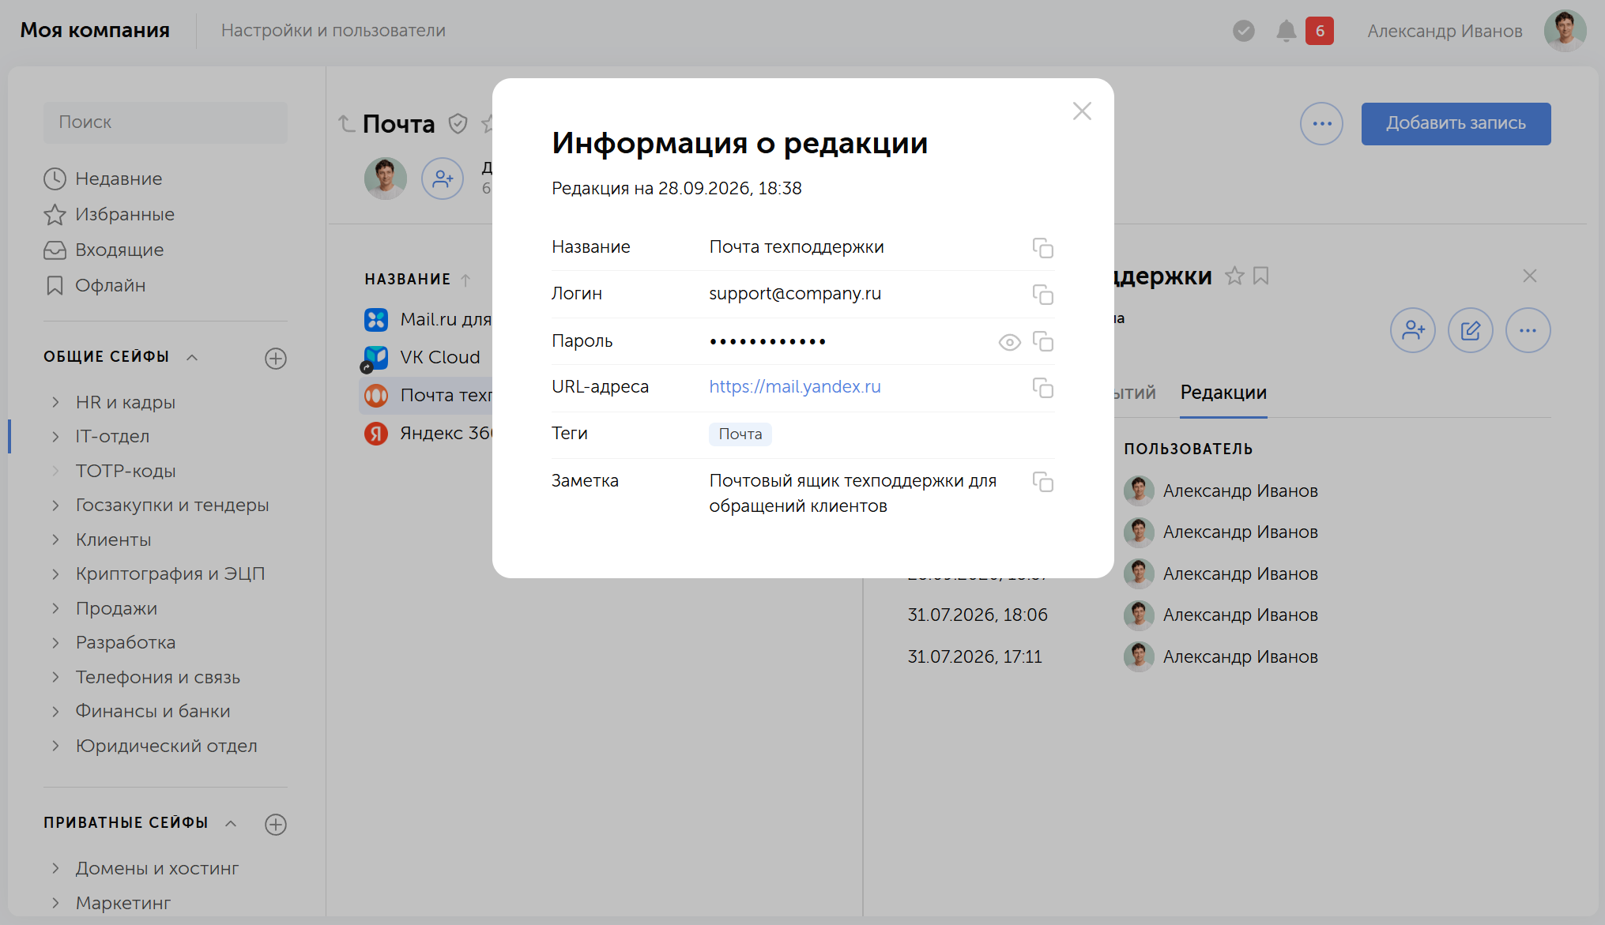Open the red notification counter badge
This screenshot has width=1605, height=925.
[1320, 31]
